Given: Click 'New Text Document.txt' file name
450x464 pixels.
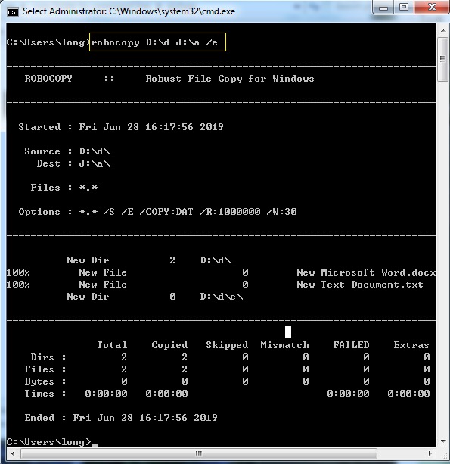Looking at the screenshot, I should click(x=360, y=285).
